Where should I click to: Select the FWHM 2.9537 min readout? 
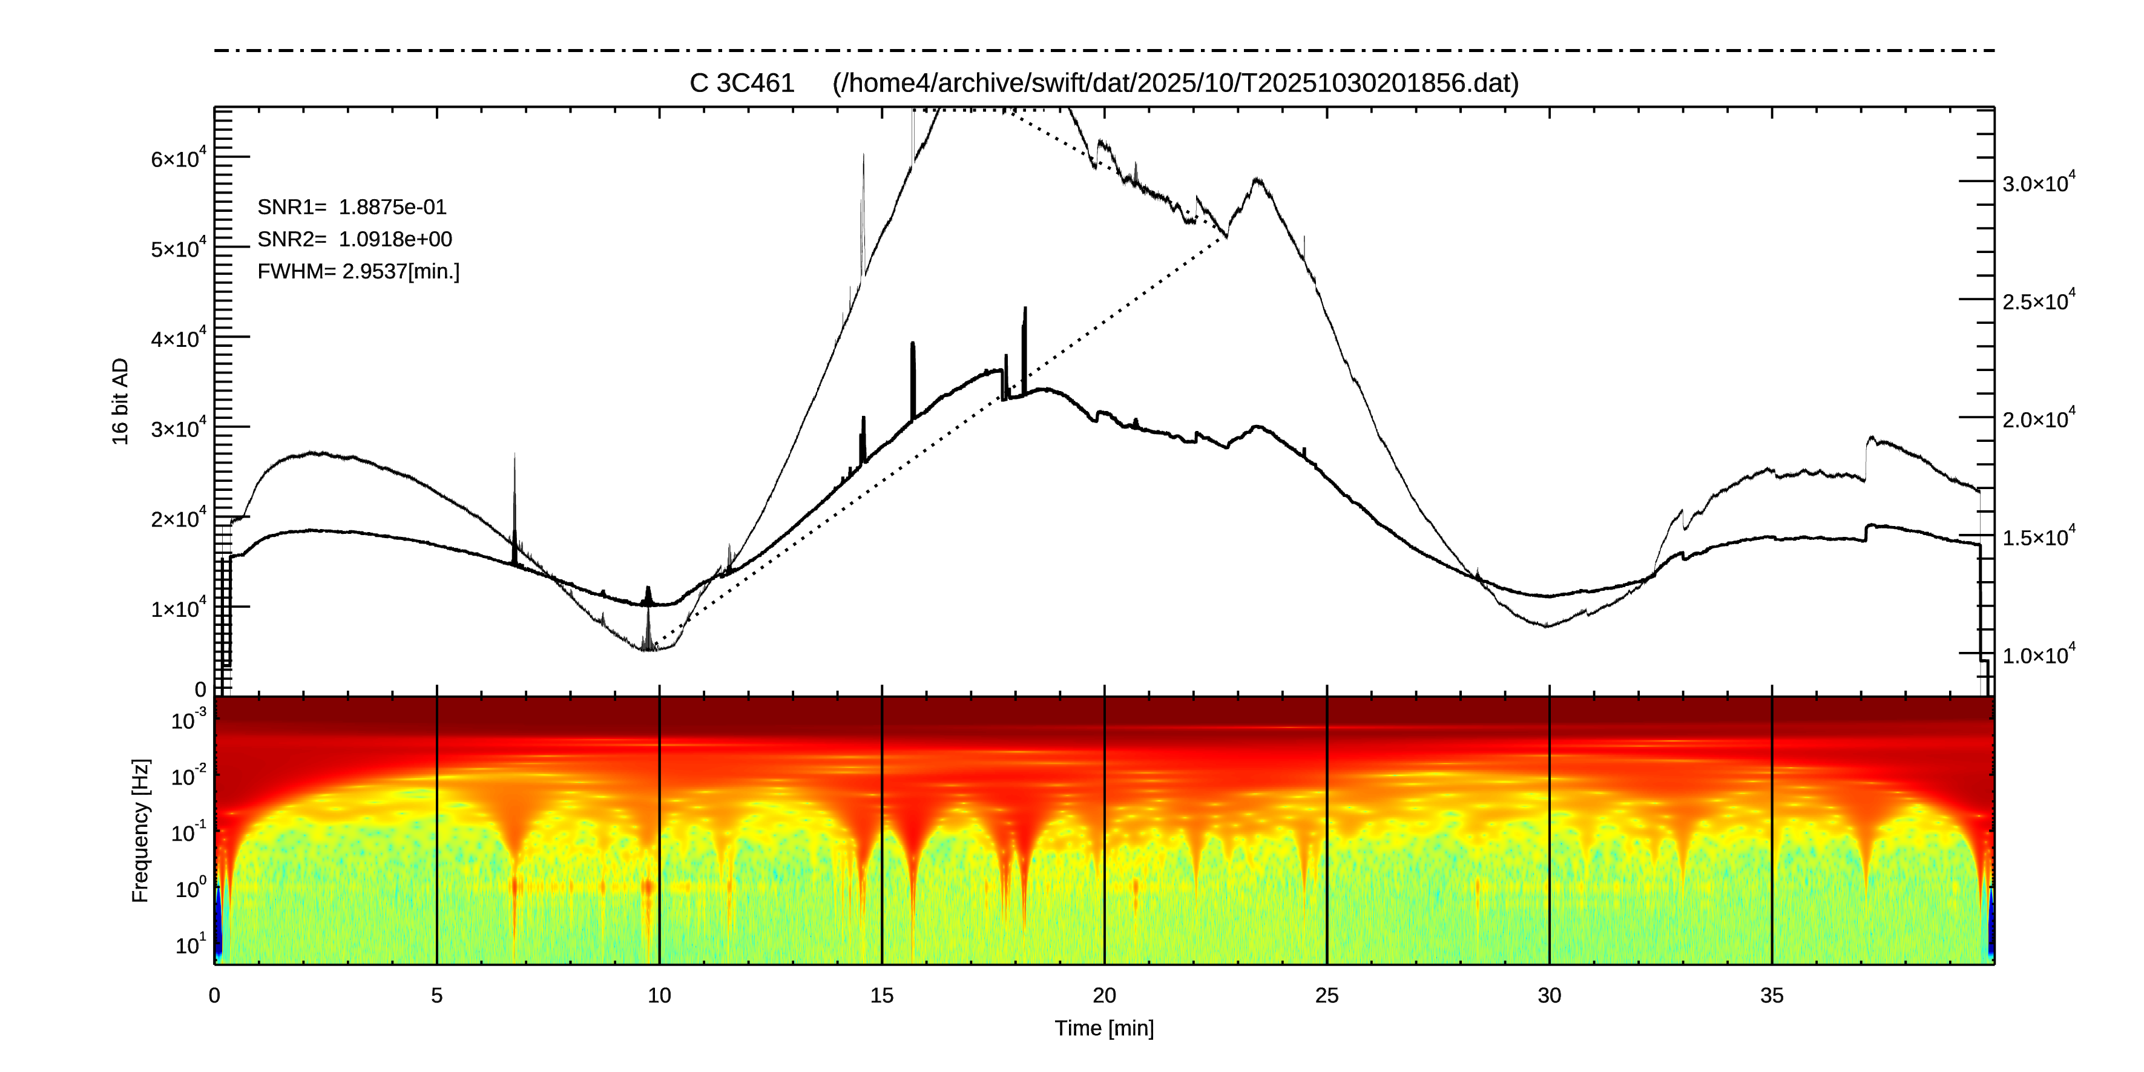358,272
